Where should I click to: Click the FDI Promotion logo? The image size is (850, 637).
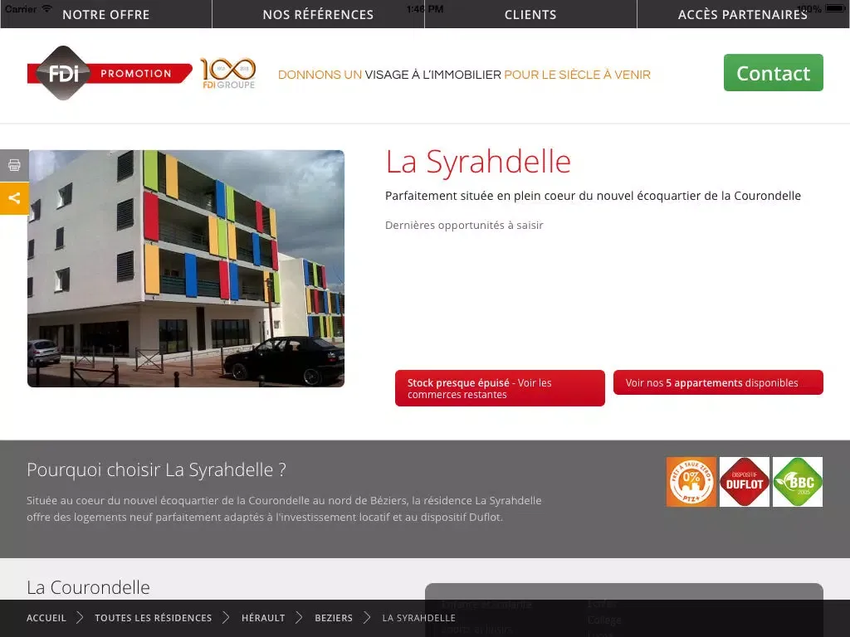click(110, 73)
